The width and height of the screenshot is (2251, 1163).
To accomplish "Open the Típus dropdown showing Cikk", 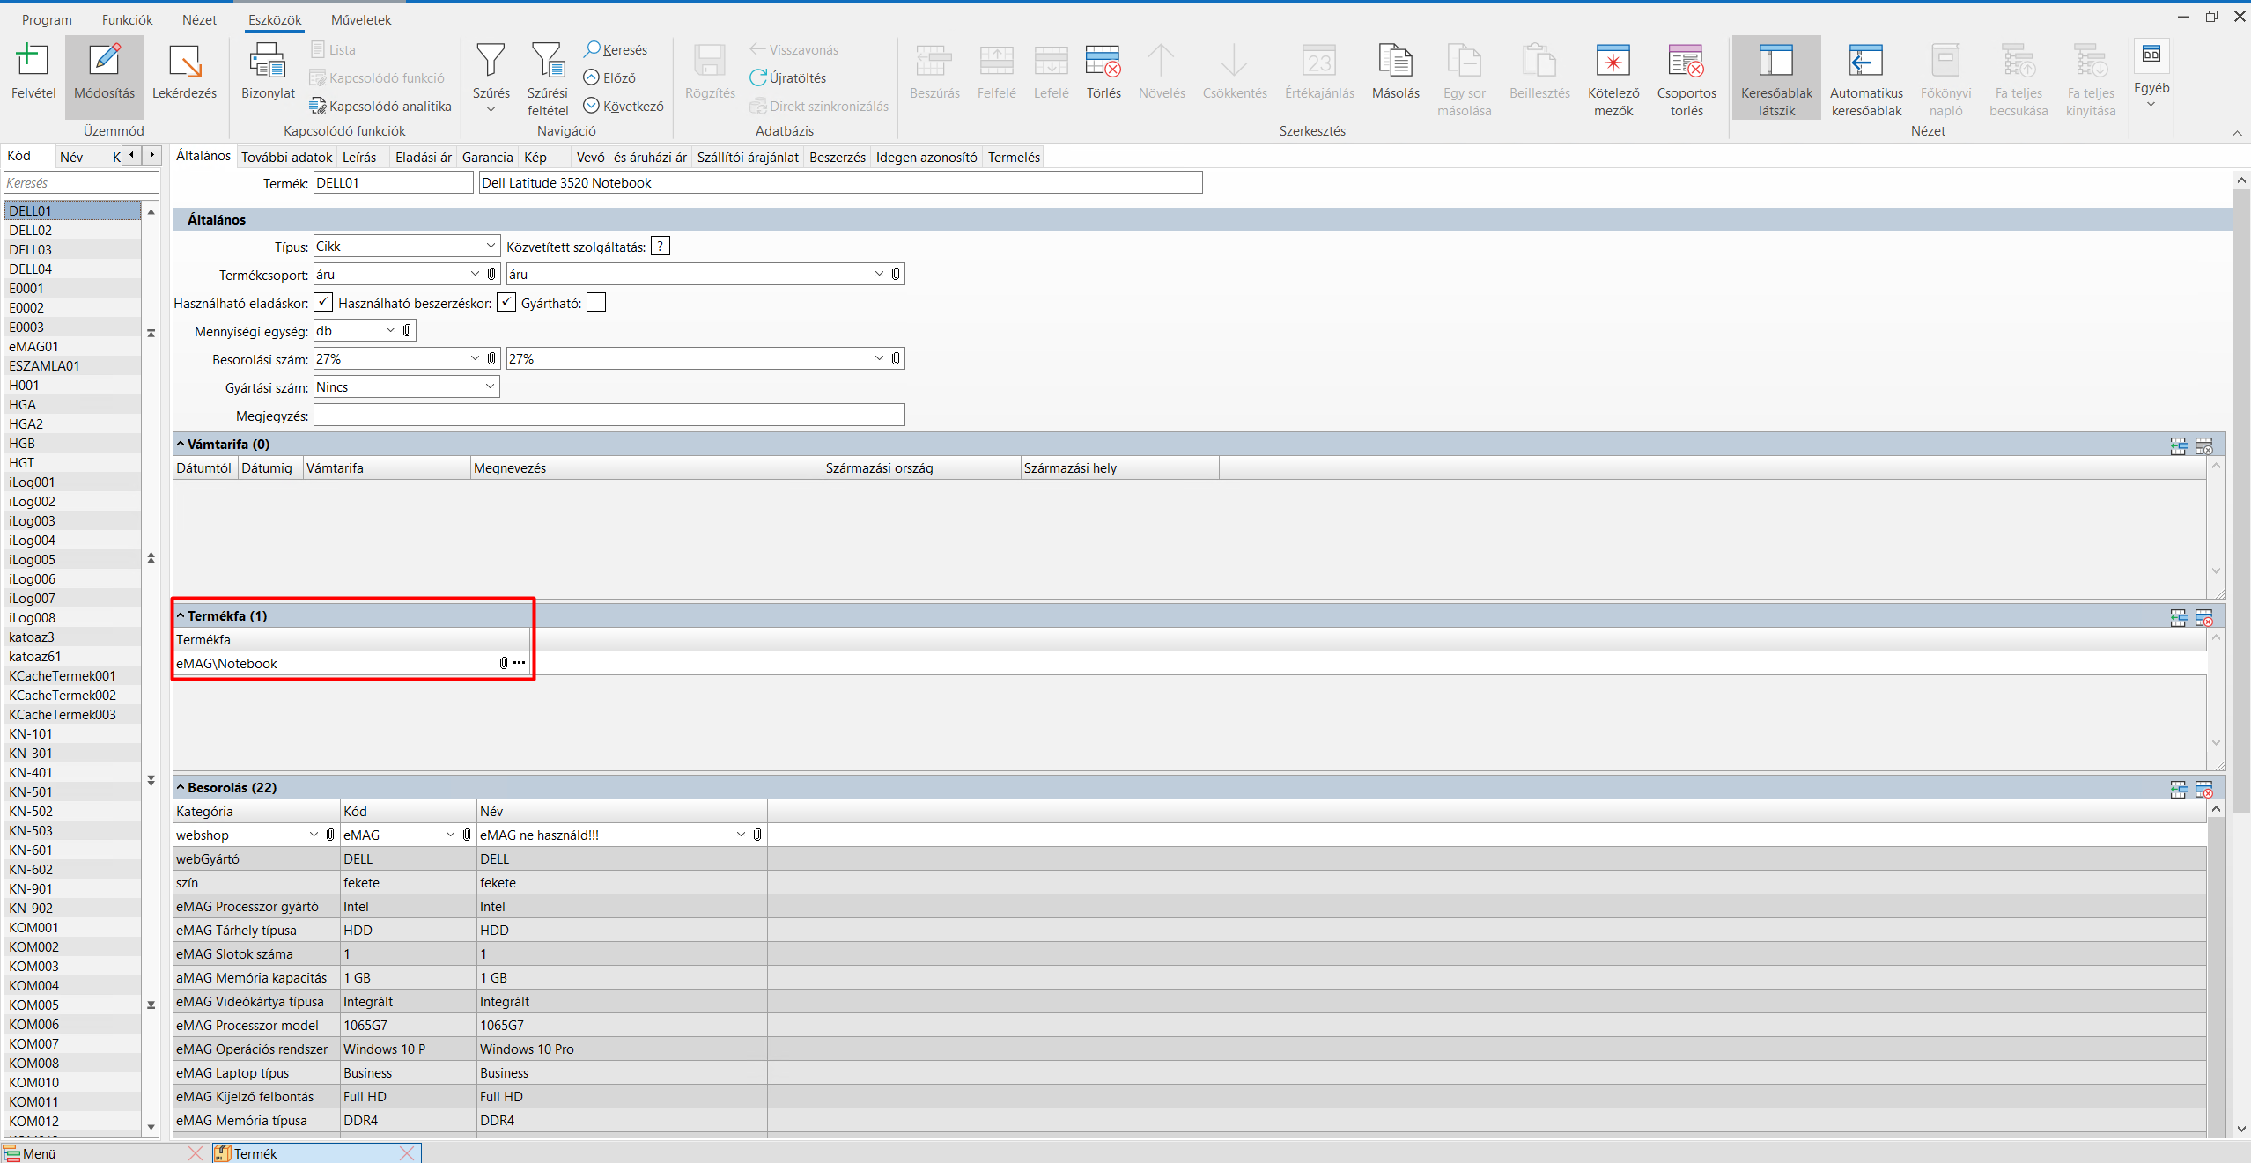I will click(491, 247).
